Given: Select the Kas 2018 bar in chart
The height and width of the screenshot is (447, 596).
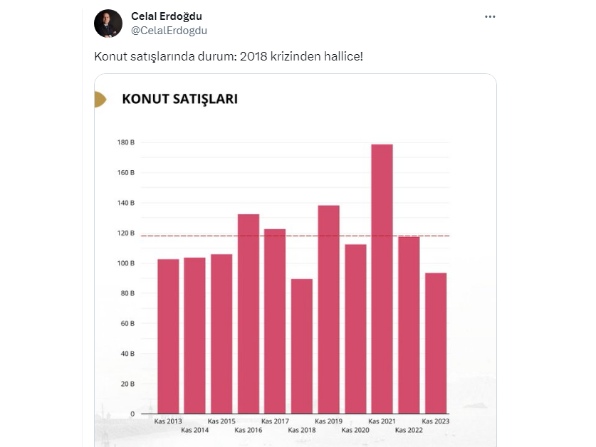Looking at the screenshot, I should (x=302, y=346).
